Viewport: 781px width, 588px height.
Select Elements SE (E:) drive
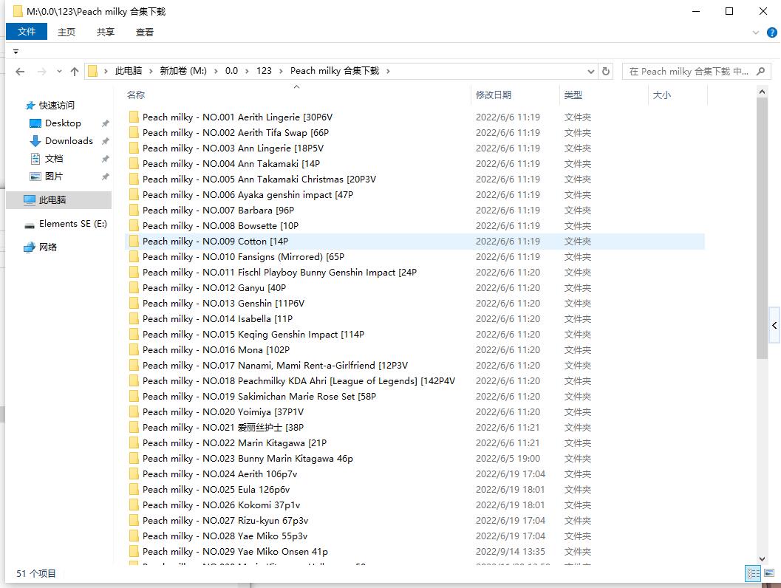[72, 224]
